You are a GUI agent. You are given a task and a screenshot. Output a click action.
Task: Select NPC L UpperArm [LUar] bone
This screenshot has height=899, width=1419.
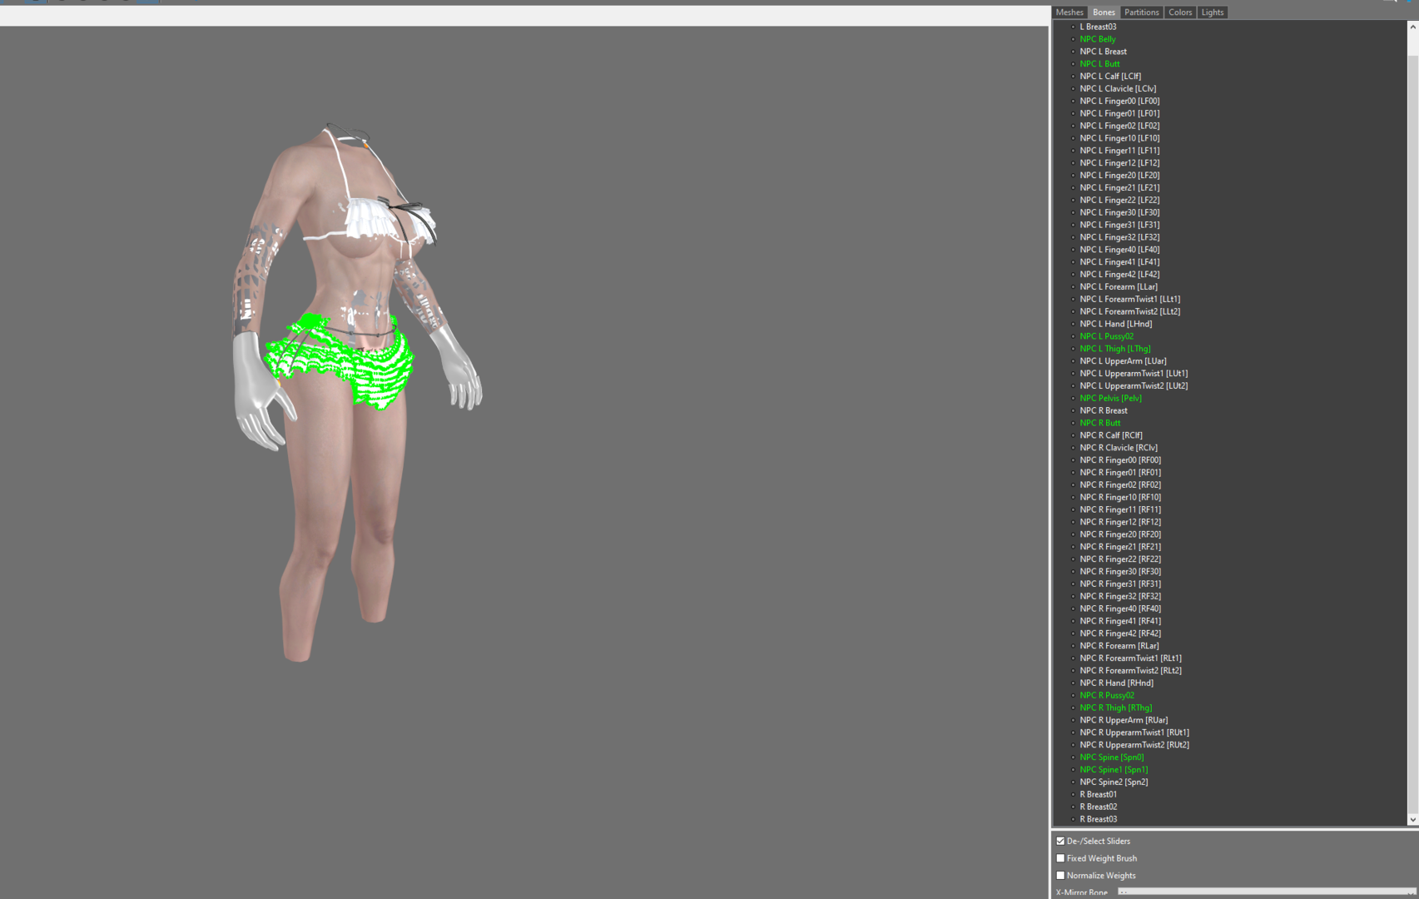point(1123,361)
